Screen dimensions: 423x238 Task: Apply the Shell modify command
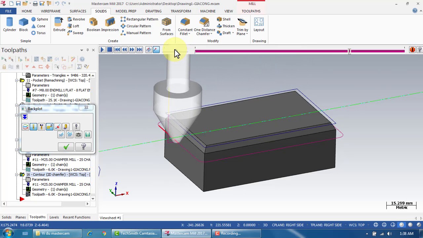click(224, 19)
